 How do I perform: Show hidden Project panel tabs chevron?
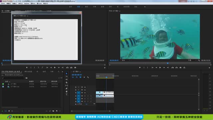point(62,72)
